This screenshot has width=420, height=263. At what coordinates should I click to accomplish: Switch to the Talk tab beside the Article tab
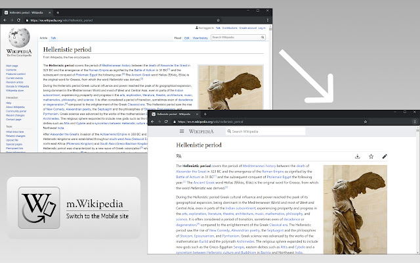point(53,38)
